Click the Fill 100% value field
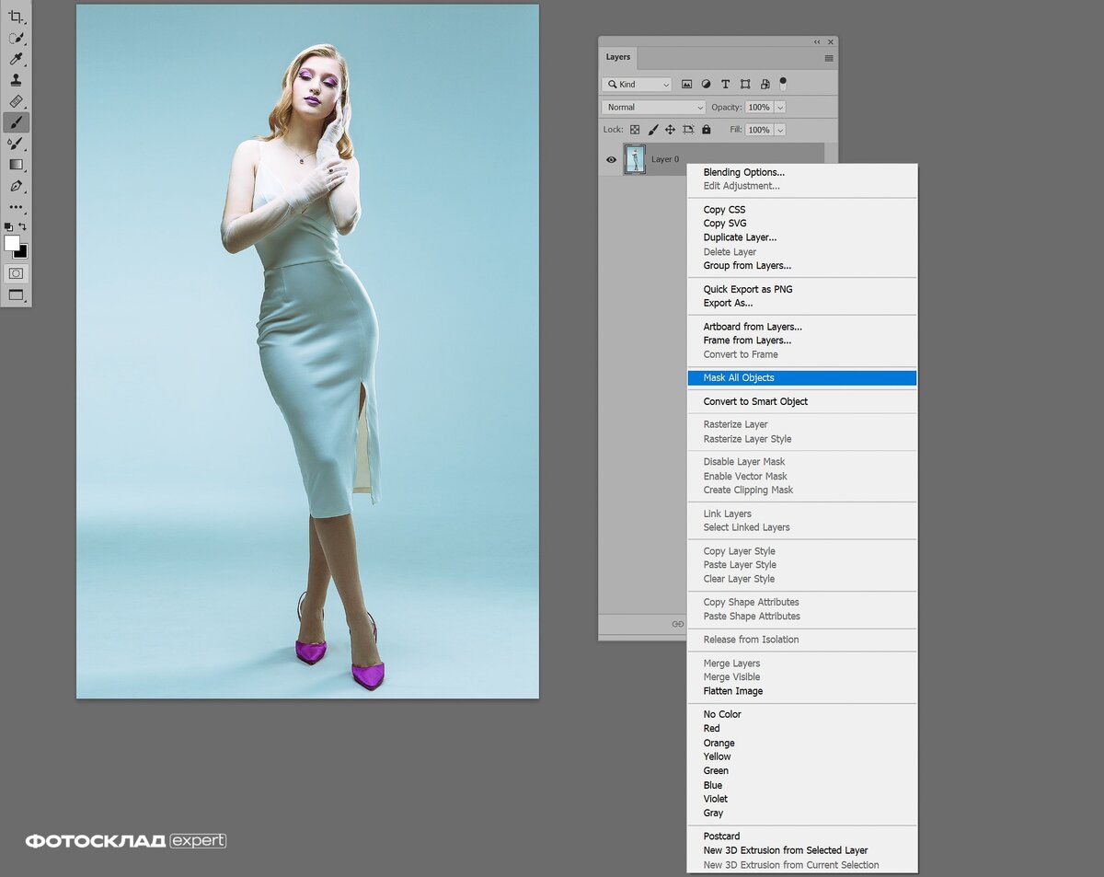The image size is (1104, 877). (x=759, y=130)
